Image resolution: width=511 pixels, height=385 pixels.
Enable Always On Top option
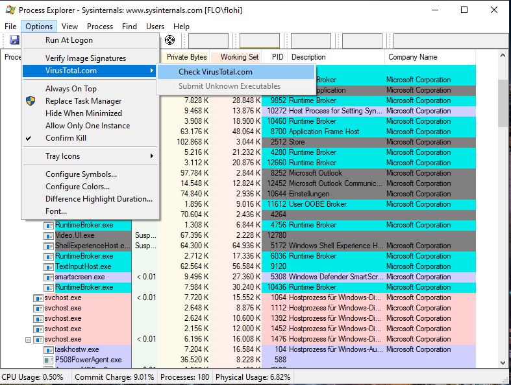point(90,89)
